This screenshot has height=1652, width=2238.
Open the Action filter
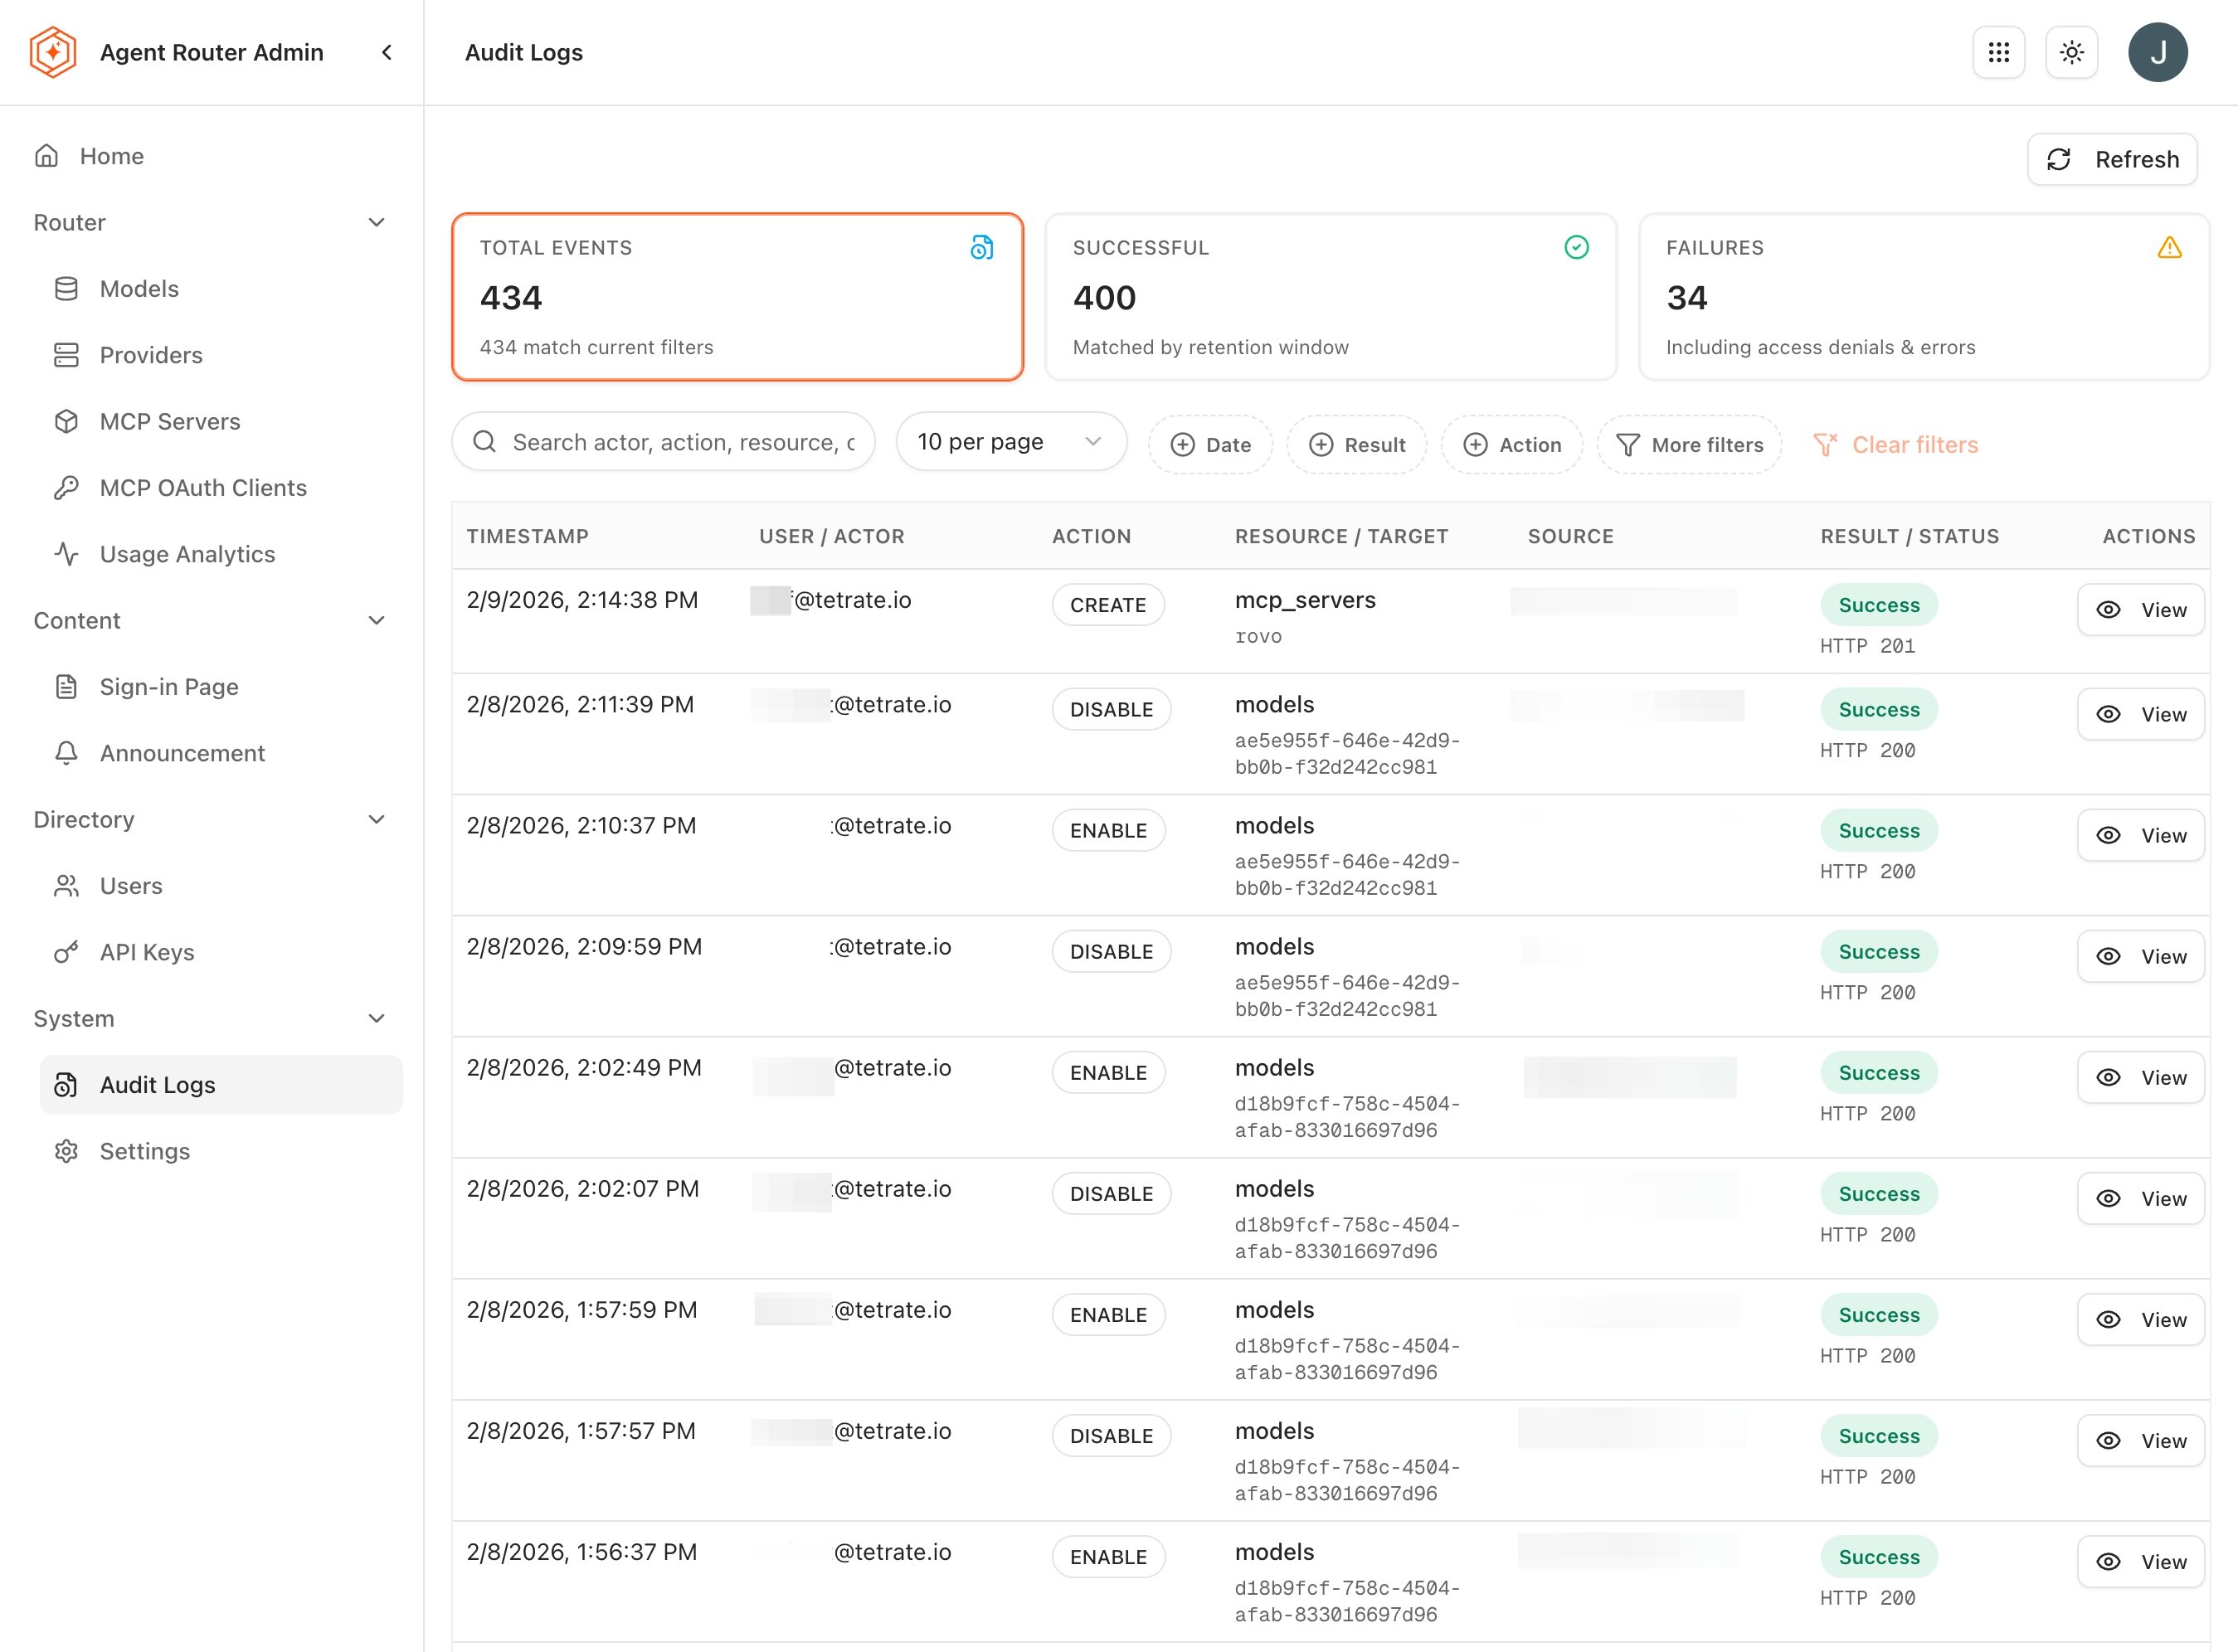tap(1511, 445)
